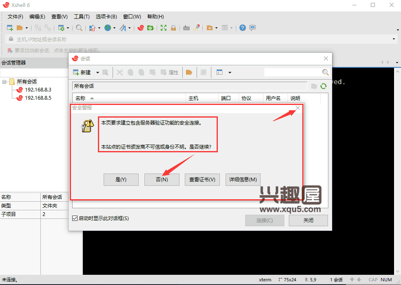Click the 所有会话 path field in sessions dialog
401x285 pixels.
tap(190, 86)
